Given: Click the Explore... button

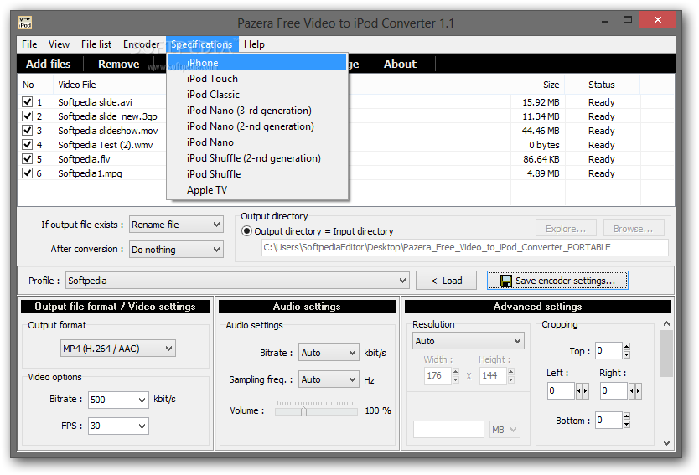Looking at the screenshot, I should click(566, 229).
